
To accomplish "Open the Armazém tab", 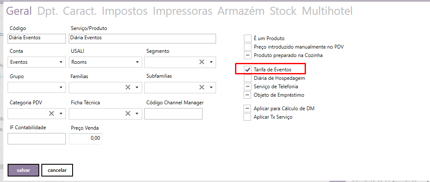I will coord(241,11).
